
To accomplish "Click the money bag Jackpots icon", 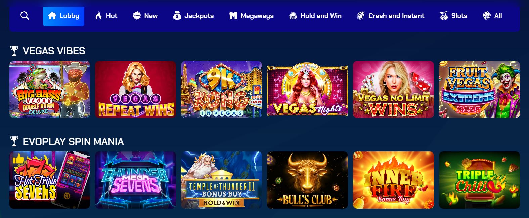I will pos(177,16).
